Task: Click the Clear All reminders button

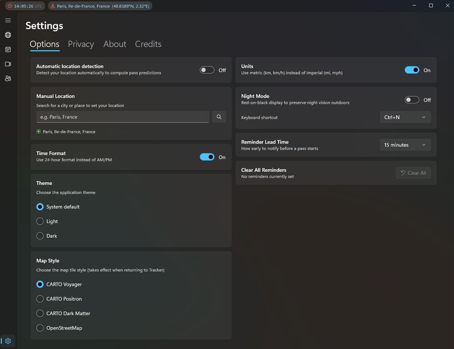Action: point(413,173)
